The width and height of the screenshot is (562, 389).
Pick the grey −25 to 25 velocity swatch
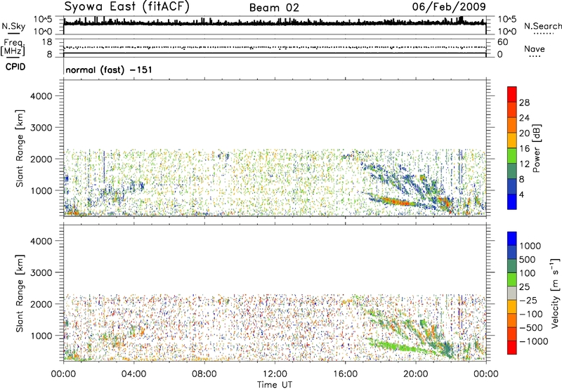coord(512,294)
